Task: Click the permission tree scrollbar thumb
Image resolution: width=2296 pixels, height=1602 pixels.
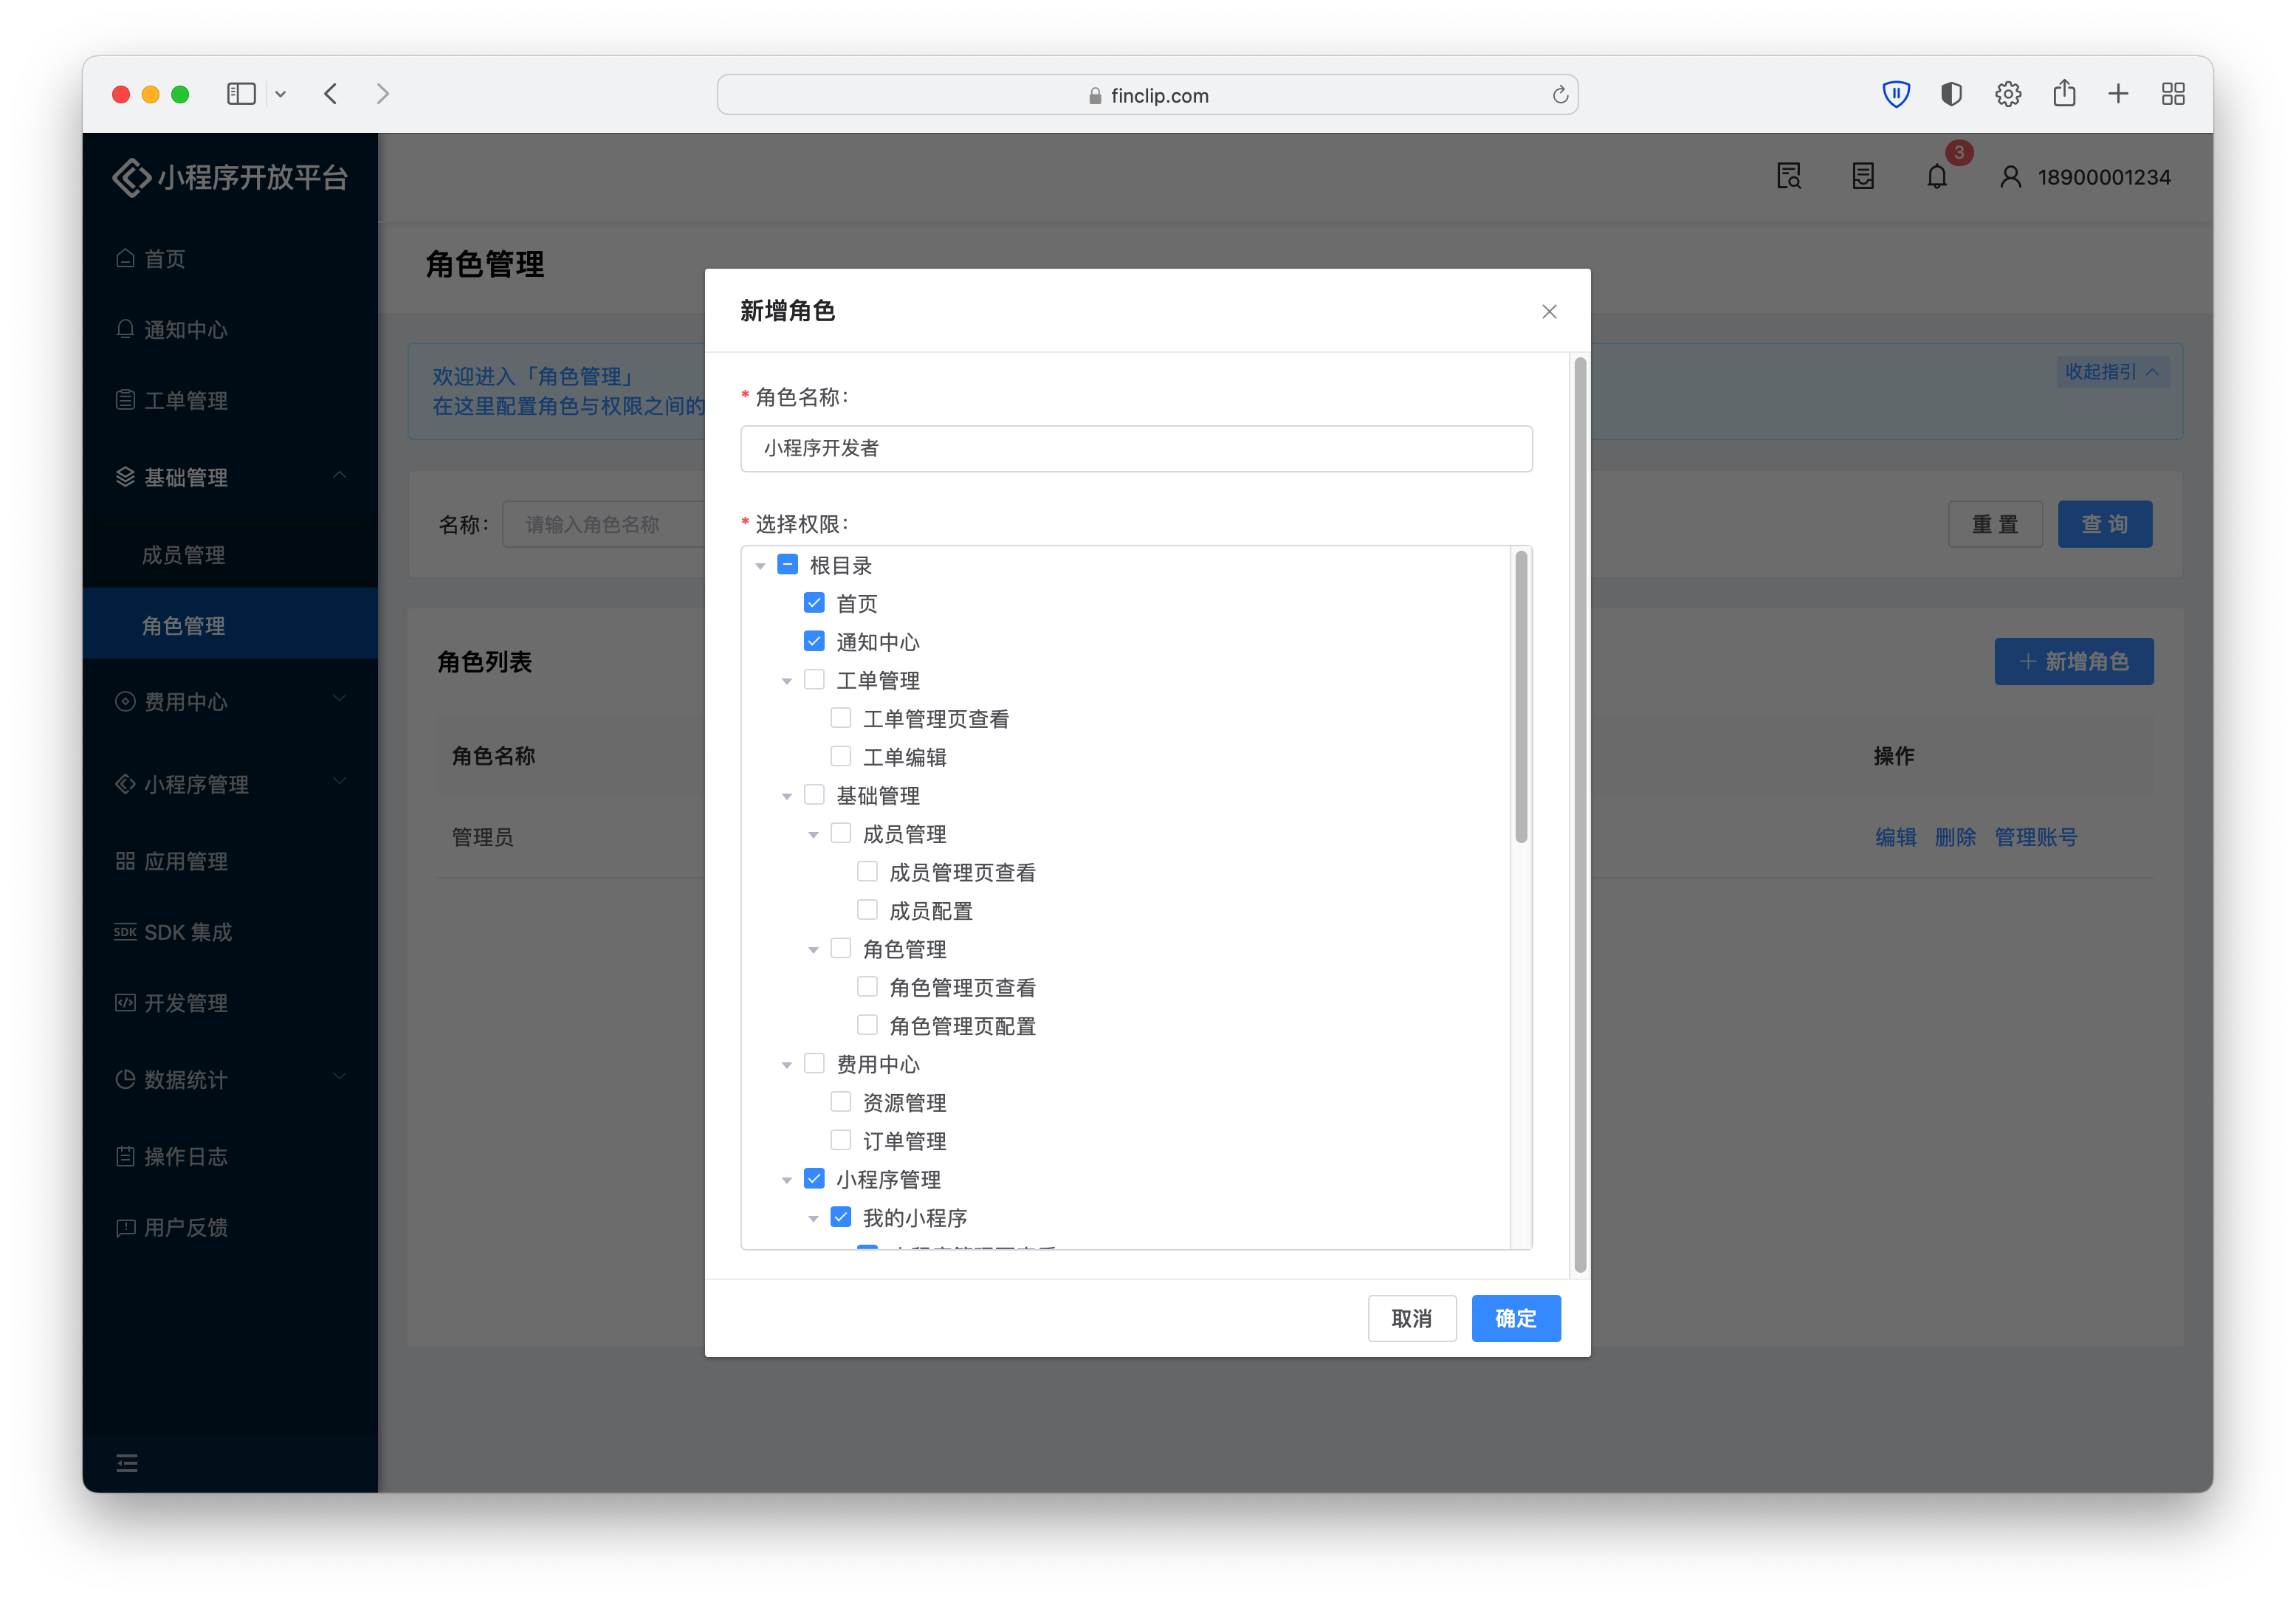Action: pyautogui.click(x=1521, y=697)
